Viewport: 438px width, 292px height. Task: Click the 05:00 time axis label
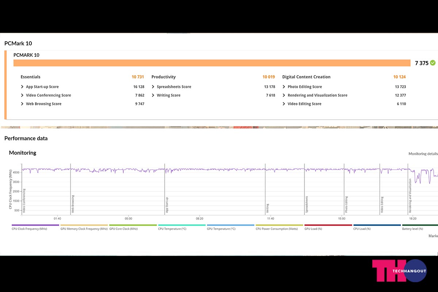[128, 219]
